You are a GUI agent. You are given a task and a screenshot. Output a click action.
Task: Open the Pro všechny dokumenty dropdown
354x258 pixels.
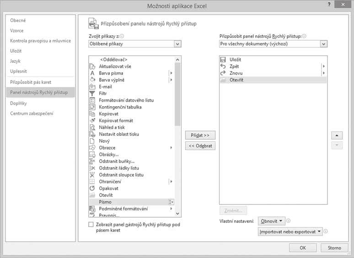click(323, 44)
